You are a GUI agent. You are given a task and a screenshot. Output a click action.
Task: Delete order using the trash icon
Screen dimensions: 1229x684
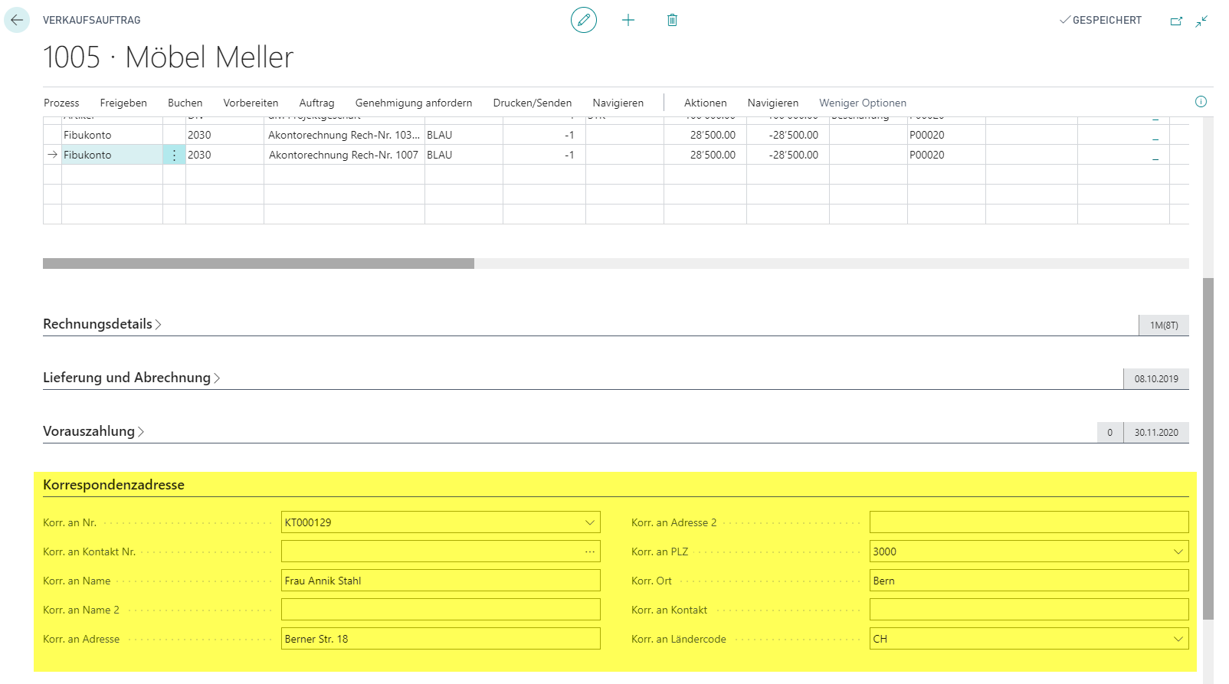672,20
